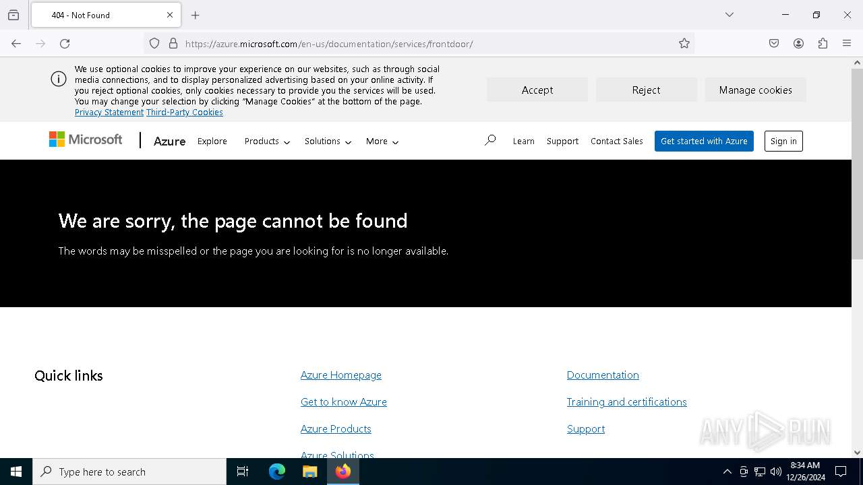Go to the Azure home link
This screenshot has height=485, width=863.
click(169, 141)
